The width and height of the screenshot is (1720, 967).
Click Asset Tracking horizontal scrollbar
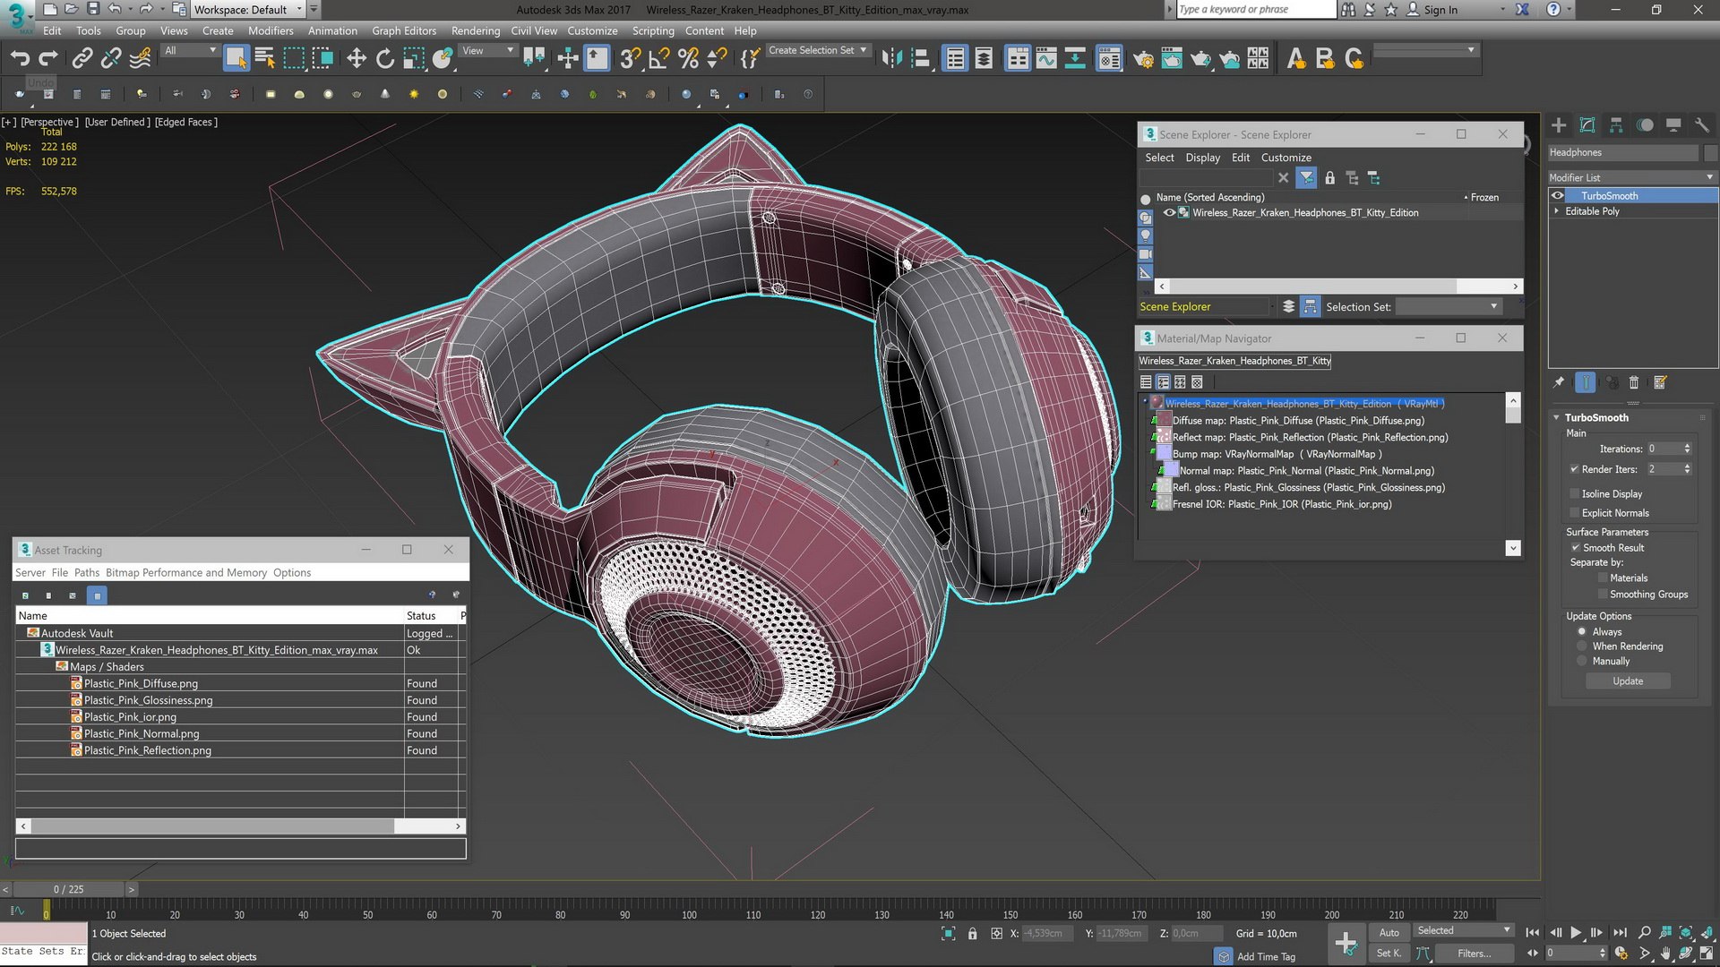coord(211,826)
